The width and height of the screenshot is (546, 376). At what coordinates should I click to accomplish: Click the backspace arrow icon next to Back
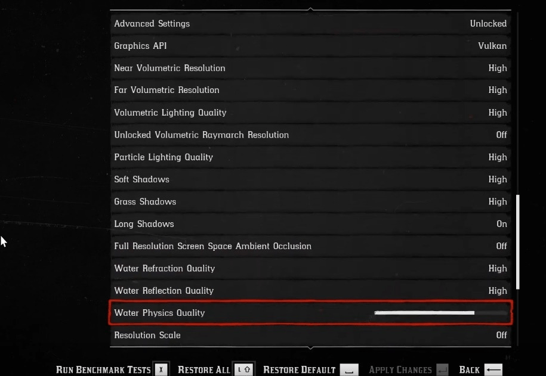point(493,369)
